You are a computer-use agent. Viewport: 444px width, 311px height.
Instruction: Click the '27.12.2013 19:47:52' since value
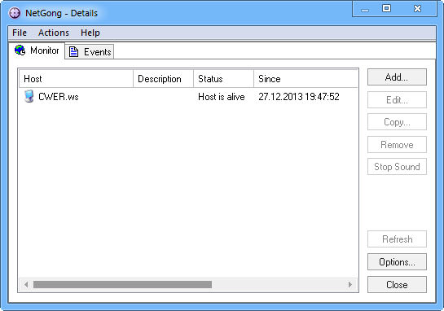(299, 97)
